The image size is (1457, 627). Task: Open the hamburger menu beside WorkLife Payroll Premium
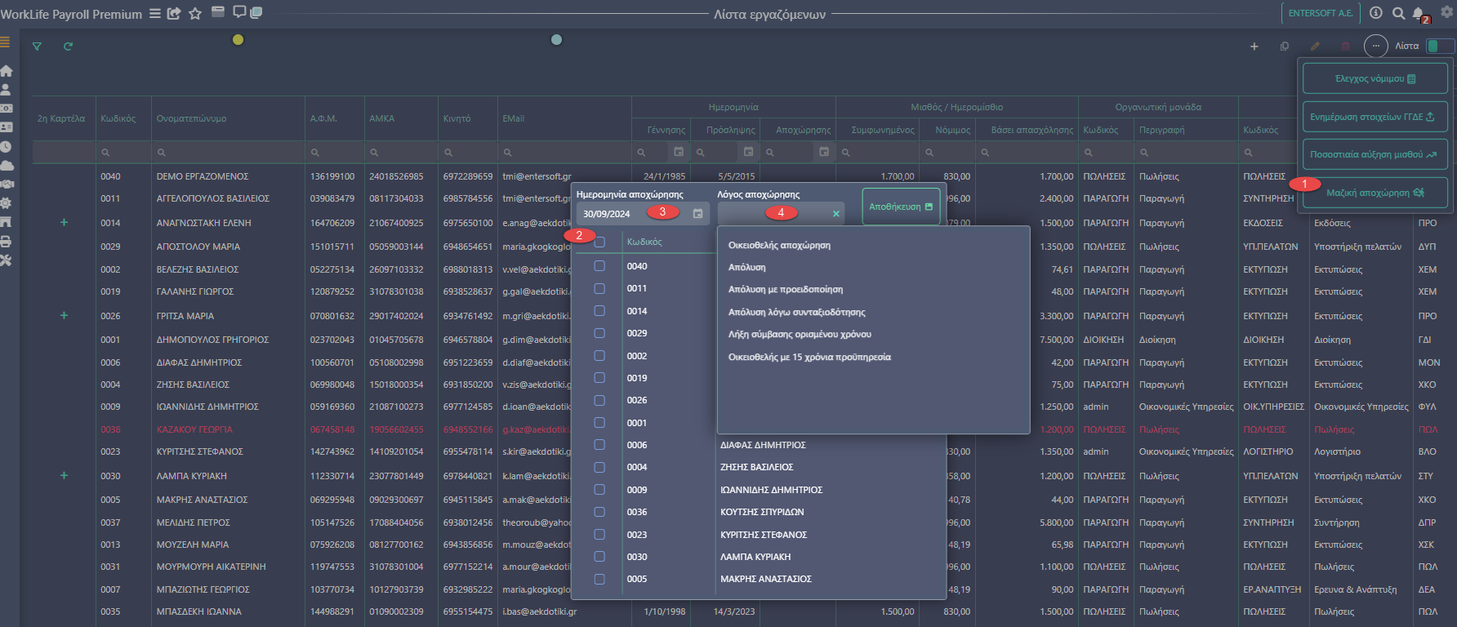154,14
